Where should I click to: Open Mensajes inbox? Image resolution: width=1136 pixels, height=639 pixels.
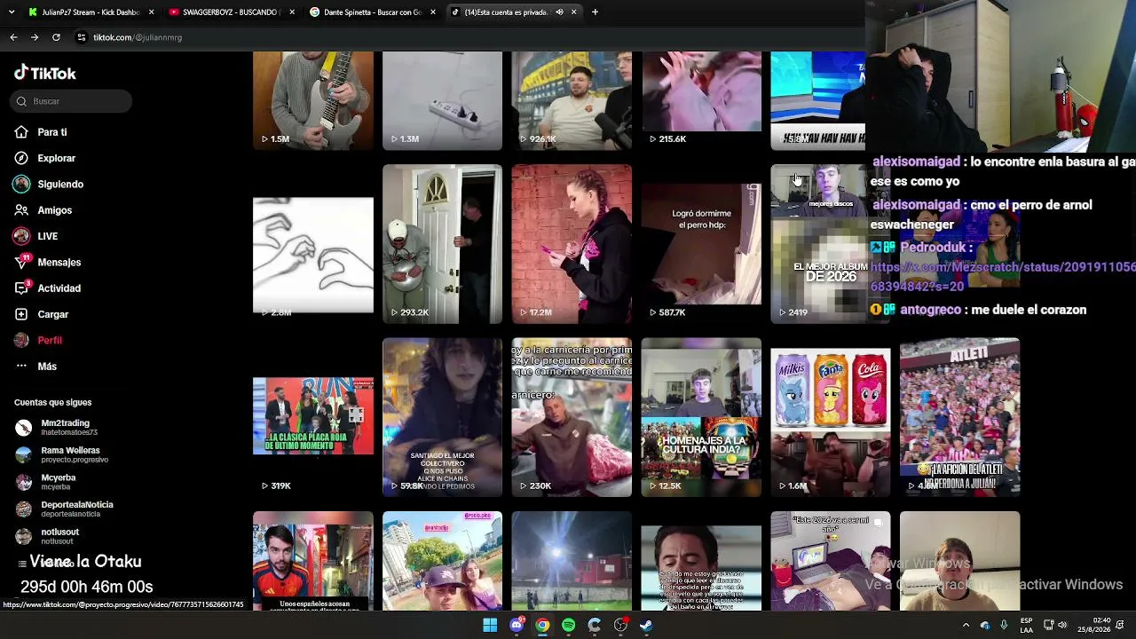coord(59,263)
